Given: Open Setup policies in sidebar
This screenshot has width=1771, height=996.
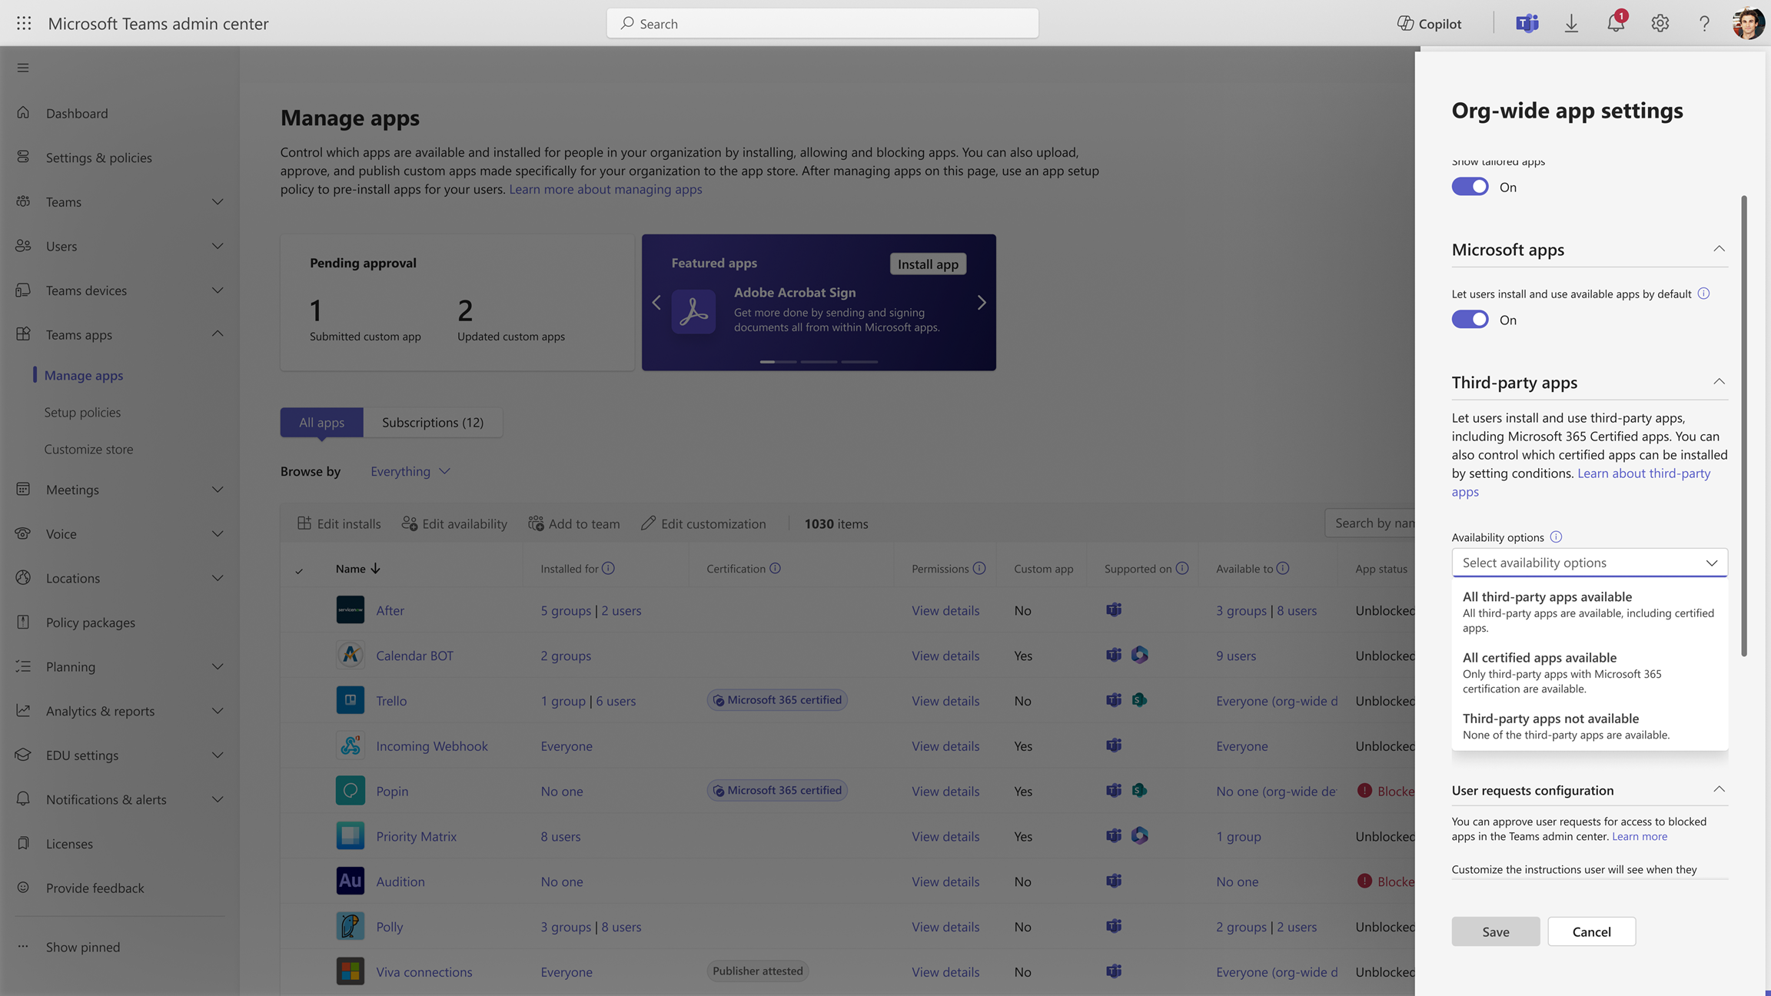Looking at the screenshot, I should click(x=82, y=412).
